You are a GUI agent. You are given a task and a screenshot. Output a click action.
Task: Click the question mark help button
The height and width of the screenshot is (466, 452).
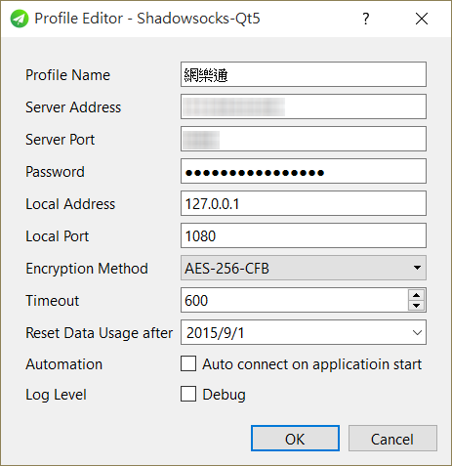click(366, 19)
